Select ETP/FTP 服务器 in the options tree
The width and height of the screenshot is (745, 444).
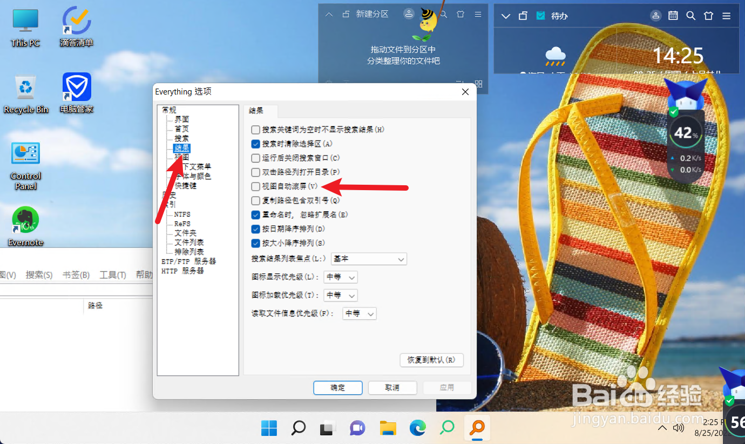coord(189,261)
